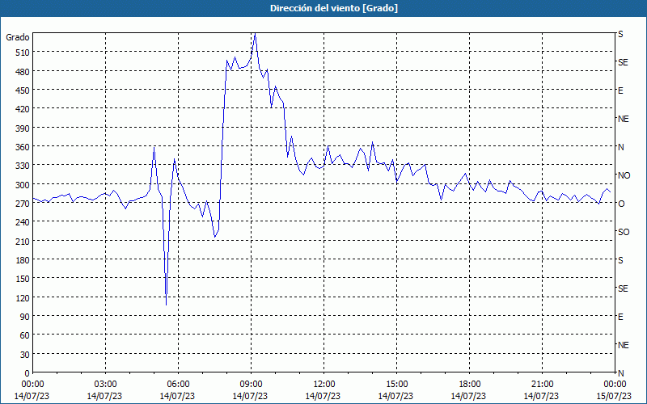Select the 240 y-axis label

(23, 221)
